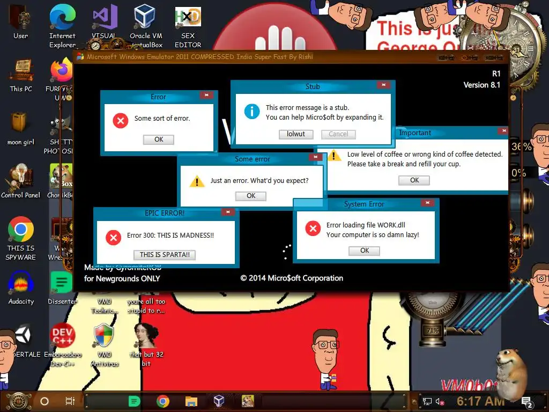The width and height of the screenshot is (549, 412).
Task: Open Task View on the taskbar
Action: coord(70,401)
